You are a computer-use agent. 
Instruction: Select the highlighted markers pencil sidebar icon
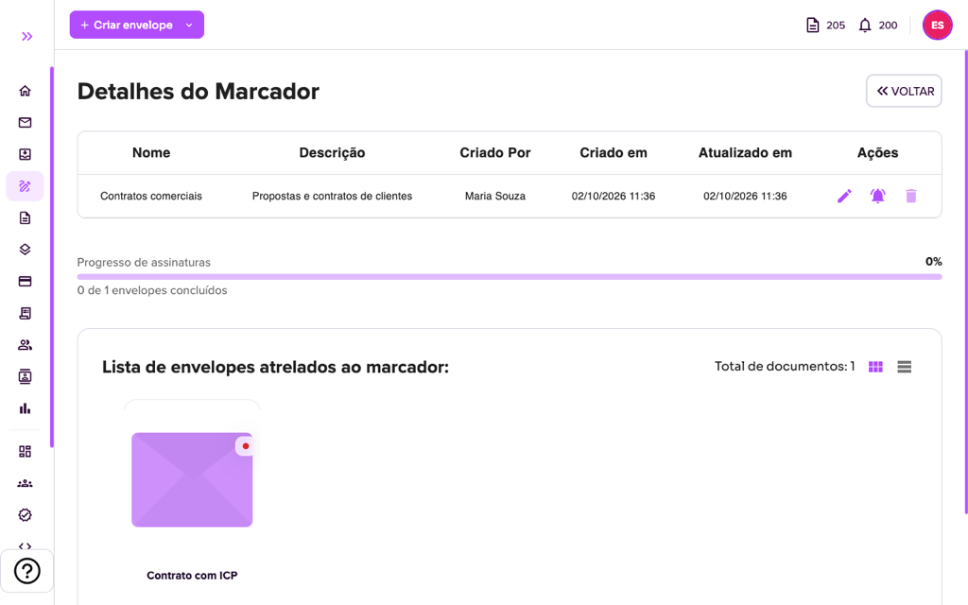click(25, 186)
